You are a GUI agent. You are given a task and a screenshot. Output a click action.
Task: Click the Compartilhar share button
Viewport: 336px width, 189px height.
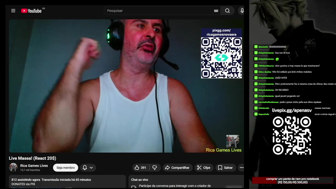pyautogui.click(x=177, y=167)
